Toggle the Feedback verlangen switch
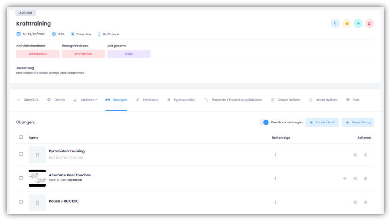The image size is (391, 221). click(x=264, y=122)
